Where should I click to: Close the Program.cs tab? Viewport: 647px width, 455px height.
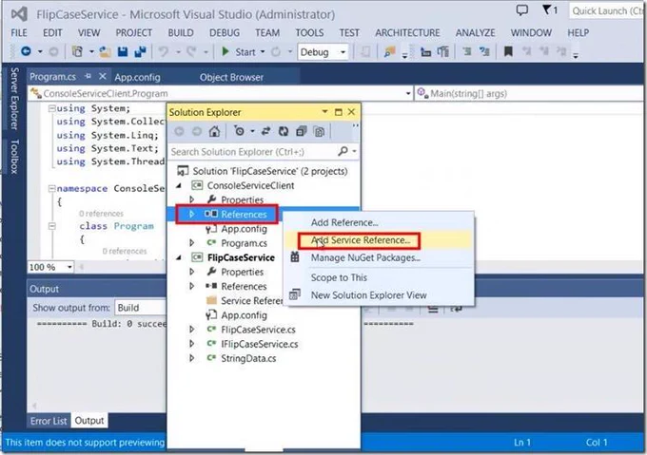point(103,76)
